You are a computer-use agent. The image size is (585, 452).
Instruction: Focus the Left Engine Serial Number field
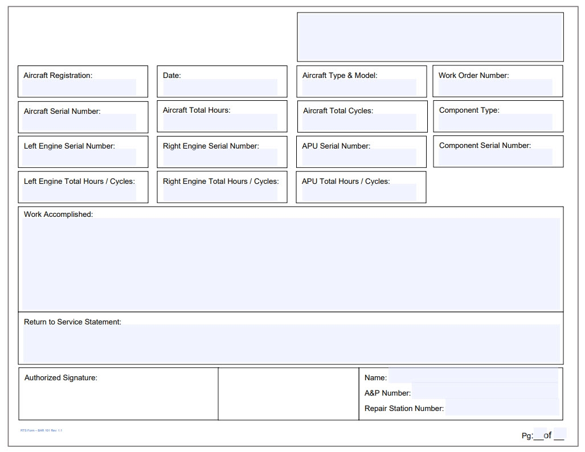pos(80,158)
